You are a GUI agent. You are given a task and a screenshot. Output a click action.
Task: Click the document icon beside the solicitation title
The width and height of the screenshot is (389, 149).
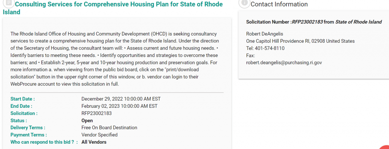(x=9, y=3)
